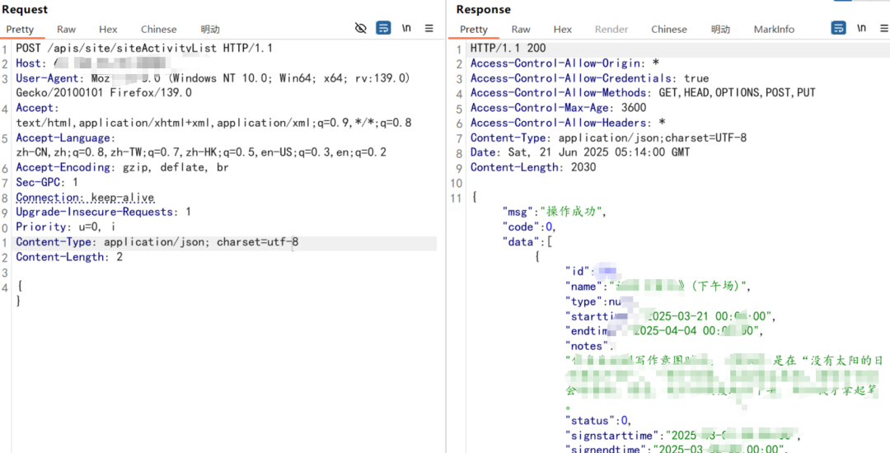Open the Request panel hamburger options menu

pyautogui.click(x=429, y=28)
